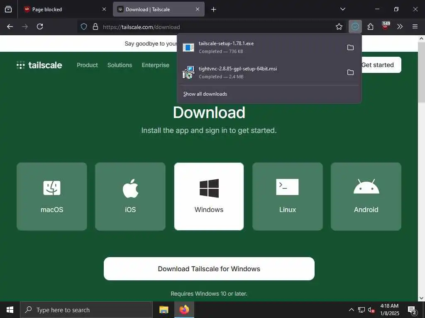Show tightvnc msi file in folder
The image size is (425, 318).
click(x=350, y=72)
